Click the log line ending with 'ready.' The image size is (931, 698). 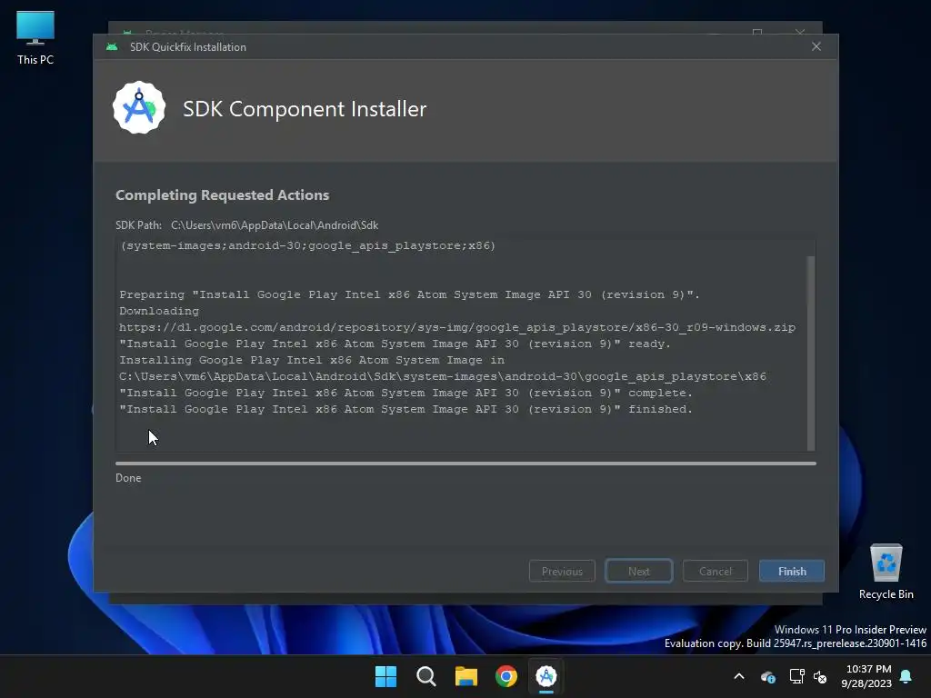395,343
